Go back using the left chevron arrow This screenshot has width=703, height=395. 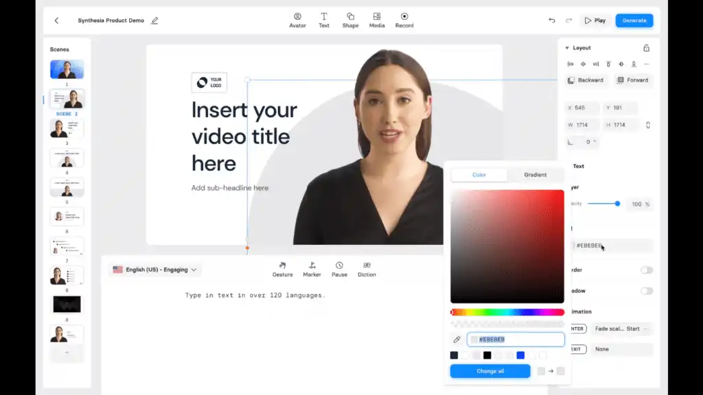[x=56, y=21]
